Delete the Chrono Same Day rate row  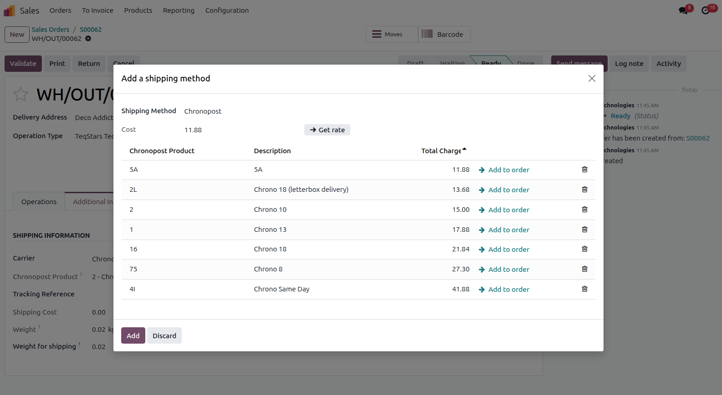pos(584,289)
